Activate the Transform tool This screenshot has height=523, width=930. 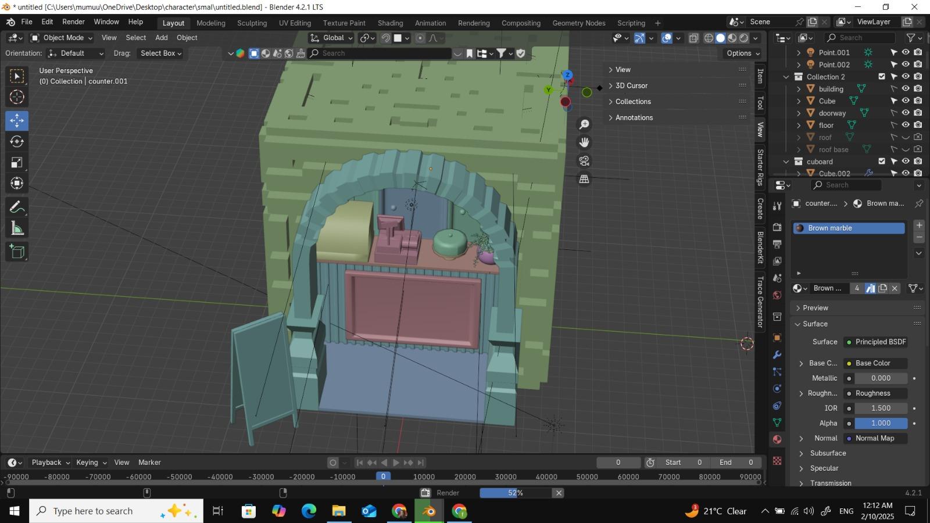pos(17,184)
